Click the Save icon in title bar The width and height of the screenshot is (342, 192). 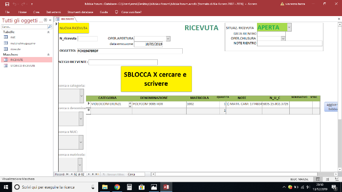pyautogui.click(x=7, y=4)
